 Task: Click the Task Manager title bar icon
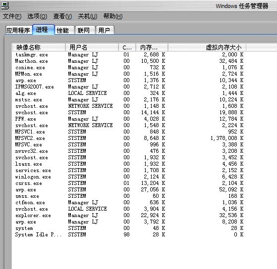(5, 5)
